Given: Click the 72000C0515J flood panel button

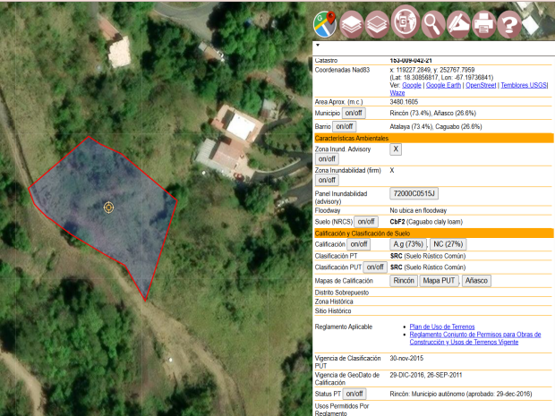Looking at the screenshot, I should pyautogui.click(x=414, y=193).
